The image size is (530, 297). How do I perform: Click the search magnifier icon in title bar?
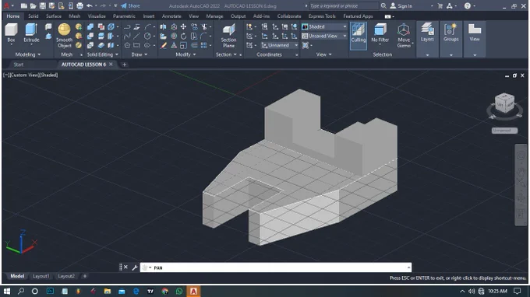[383, 5]
